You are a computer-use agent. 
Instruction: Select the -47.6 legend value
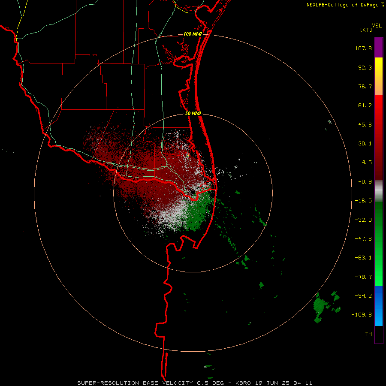[363, 239]
